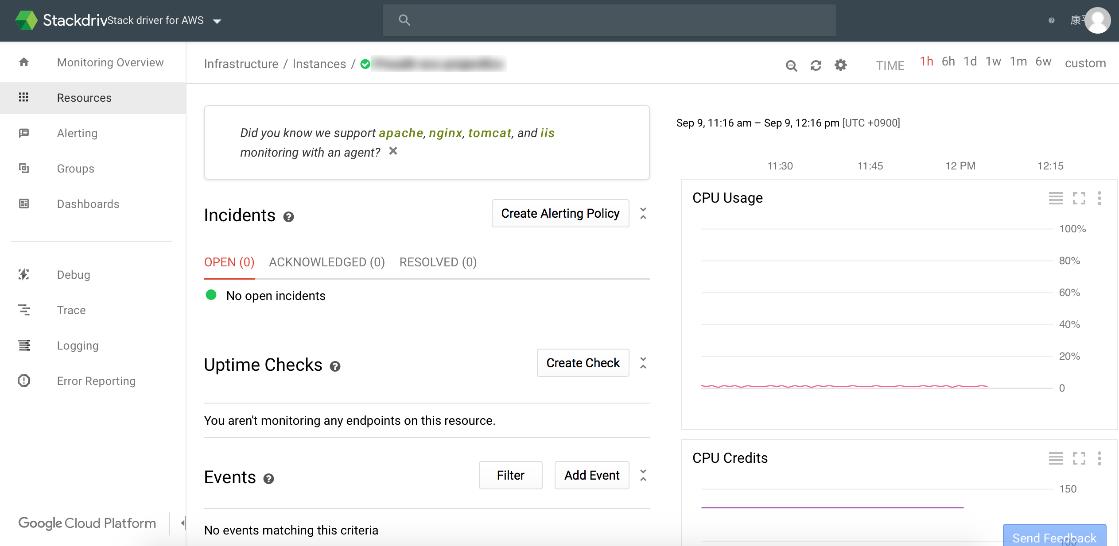Collapse the Uptime Checks section
1119x546 pixels.
tap(643, 362)
